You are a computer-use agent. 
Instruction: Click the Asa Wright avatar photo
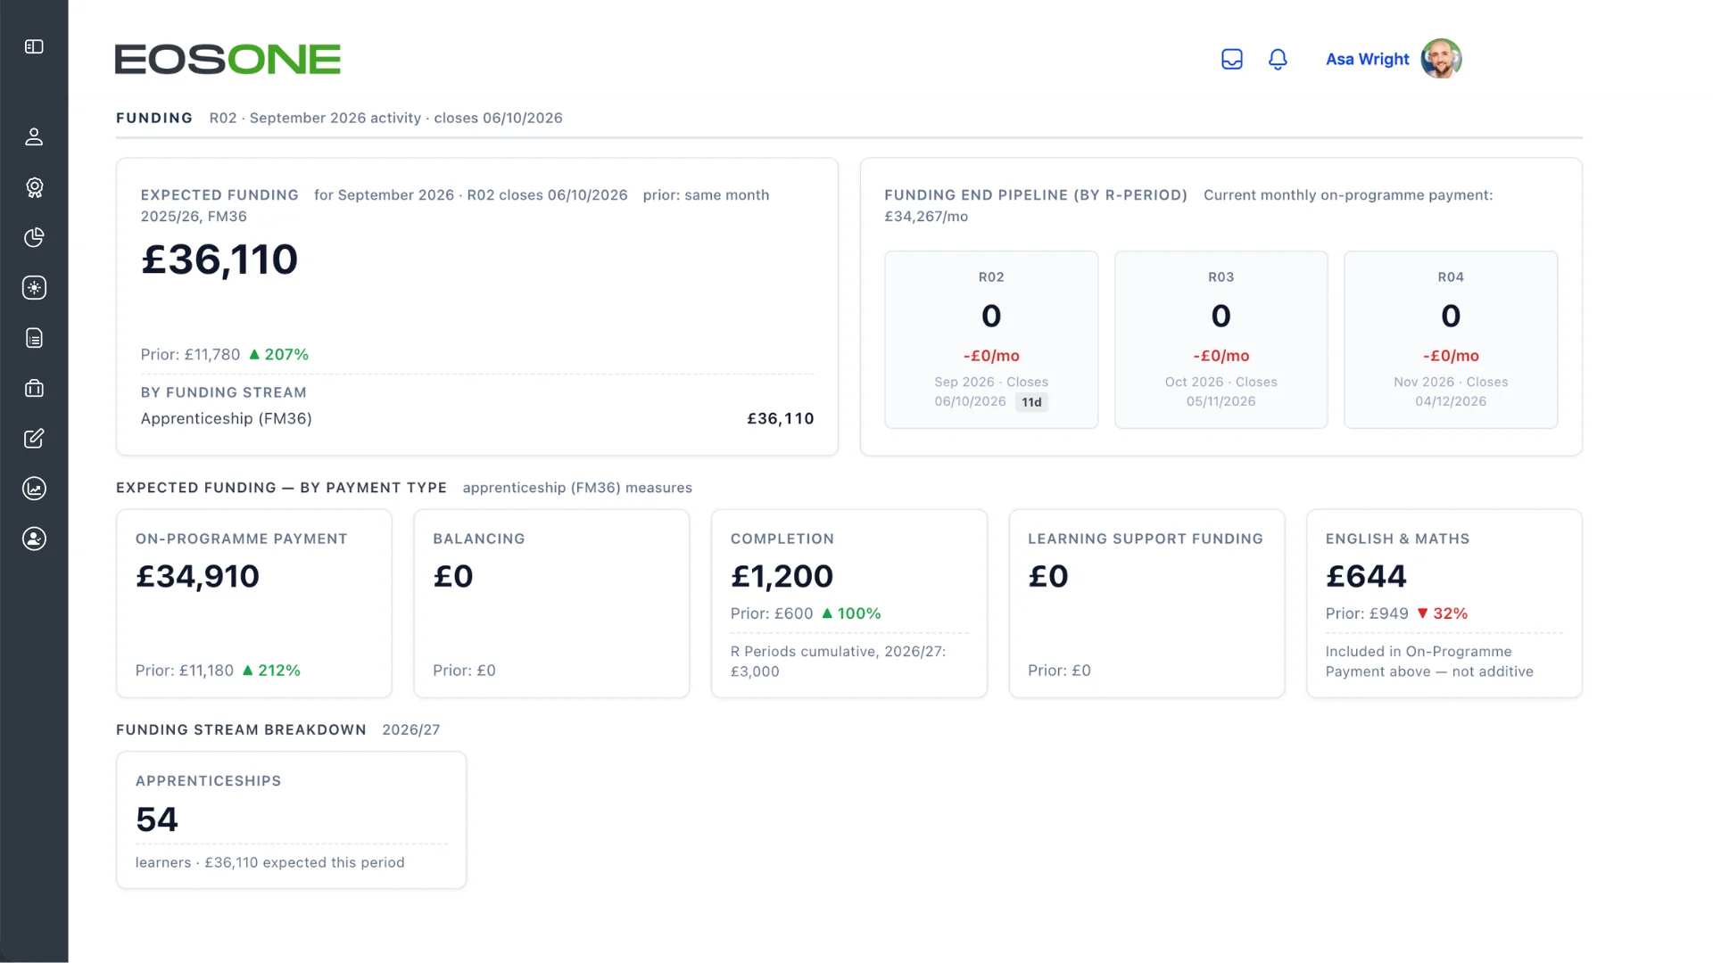coord(1441,59)
